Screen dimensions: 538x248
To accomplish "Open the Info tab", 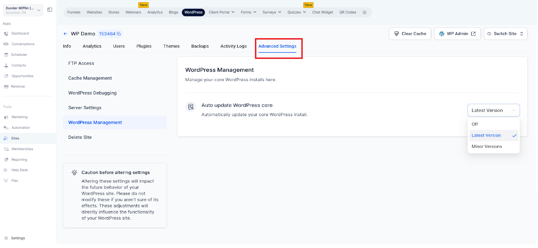I will [67, 46].
